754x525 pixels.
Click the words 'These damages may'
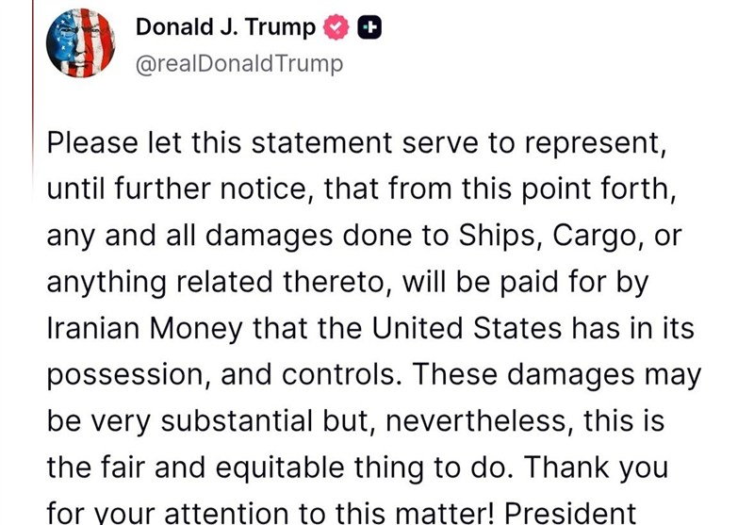[x=557, y=375]
